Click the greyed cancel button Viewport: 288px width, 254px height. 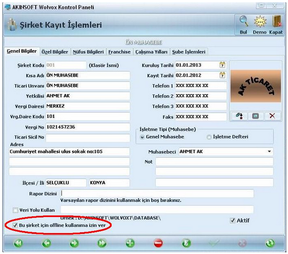point(242,243)
